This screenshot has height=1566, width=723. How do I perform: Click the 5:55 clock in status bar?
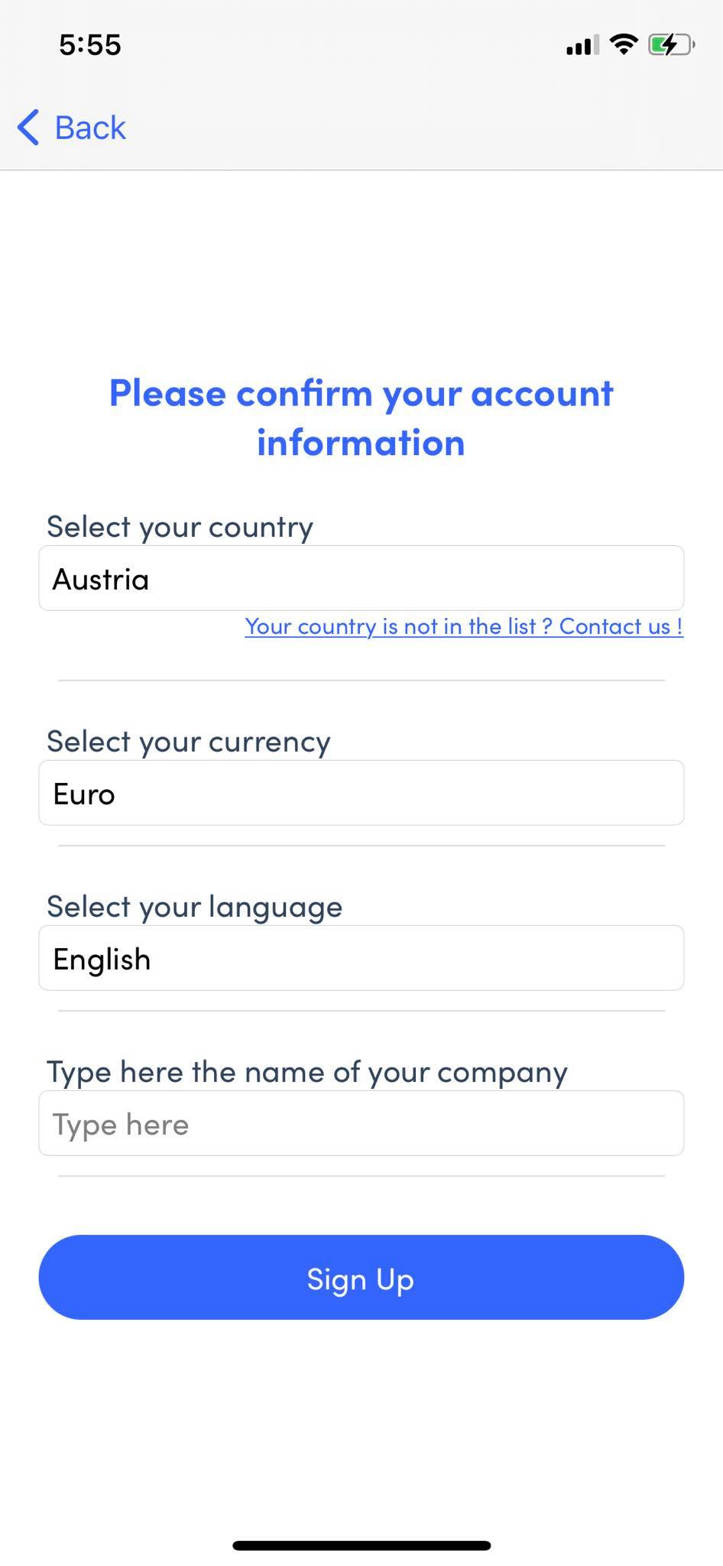[90, 45]
